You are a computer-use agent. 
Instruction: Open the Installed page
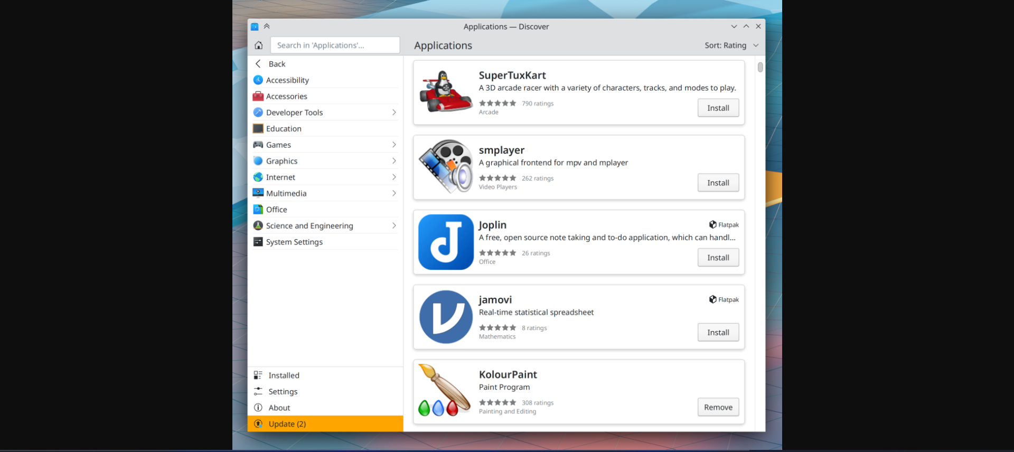[x=325, y=375]
